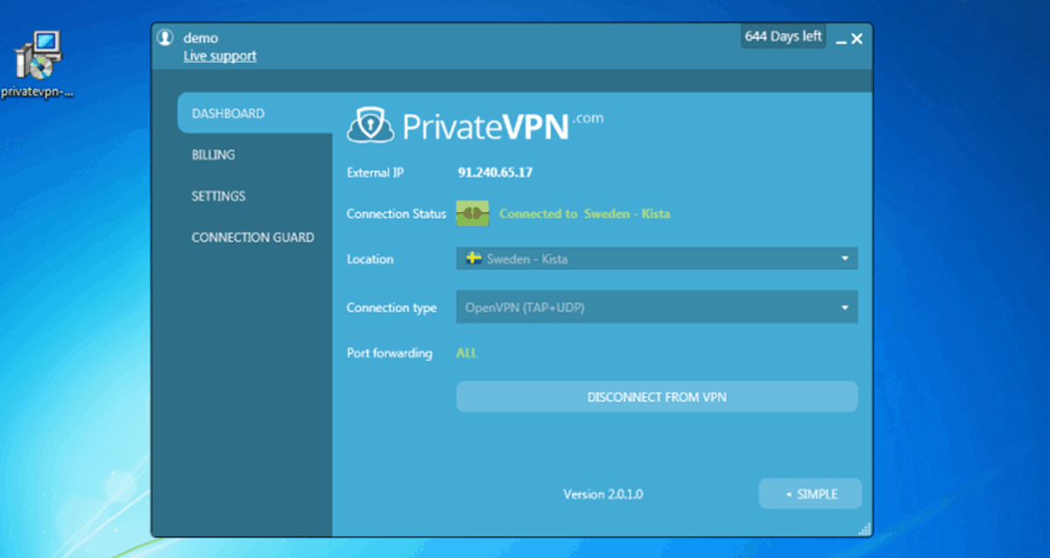Click the green connection plug status icon

click(x=473, y=214)
